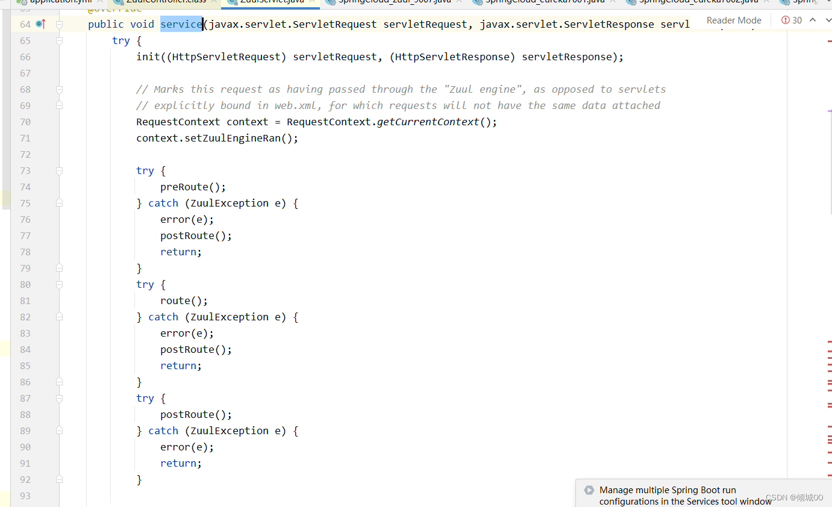This screenshot has width=832, height=507.
Task: Collapse the route try block at line 80
Action: tap(59, 284)
